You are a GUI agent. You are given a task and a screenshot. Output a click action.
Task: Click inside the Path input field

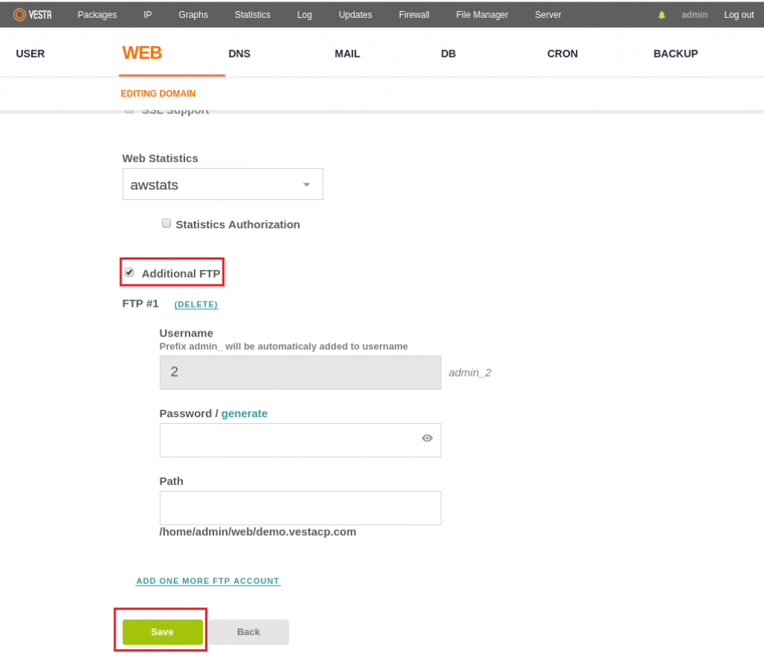click(x=300, y=507)
